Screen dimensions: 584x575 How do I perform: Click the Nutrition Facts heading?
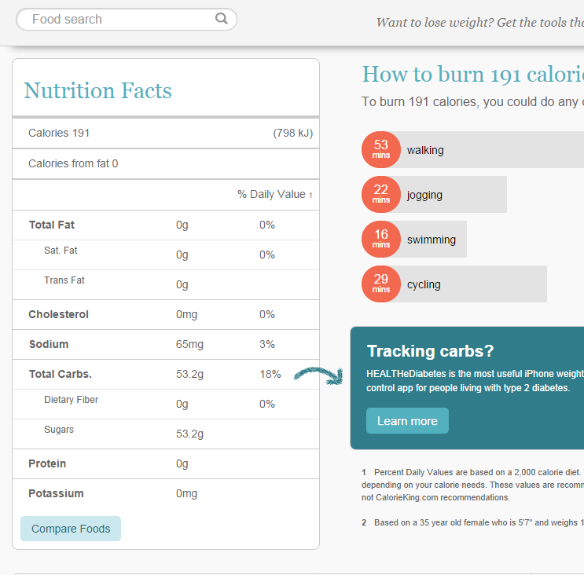[97, 90]
